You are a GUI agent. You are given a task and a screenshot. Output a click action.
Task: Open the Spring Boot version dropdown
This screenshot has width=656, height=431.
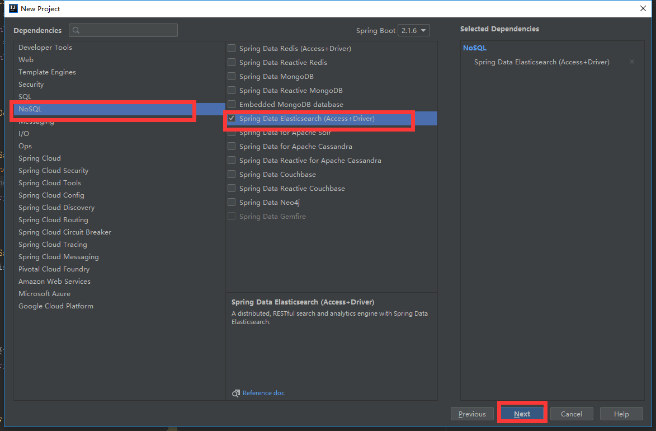pos(413,31)
